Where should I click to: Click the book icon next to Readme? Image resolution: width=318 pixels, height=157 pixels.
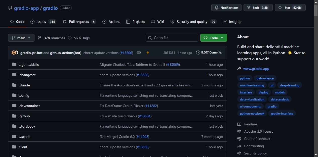[239, 124]
